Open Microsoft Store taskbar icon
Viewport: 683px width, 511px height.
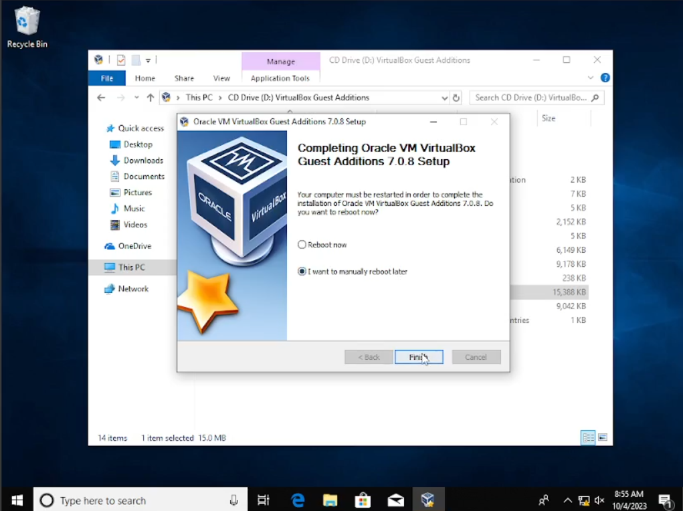click(x=363, y=500)
